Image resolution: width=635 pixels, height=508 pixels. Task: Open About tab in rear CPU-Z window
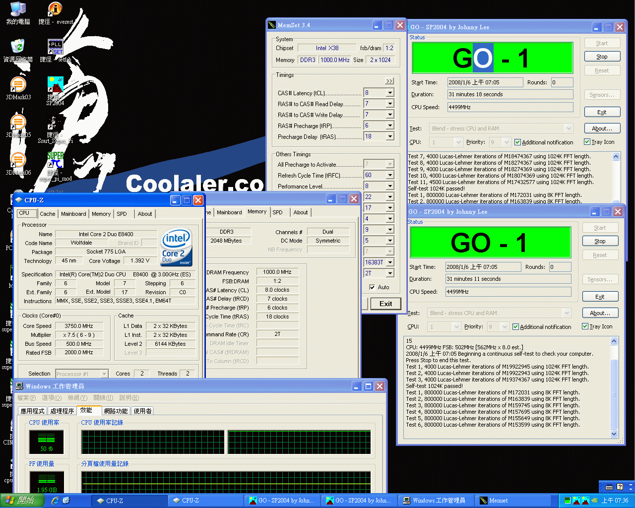point(301,212)
